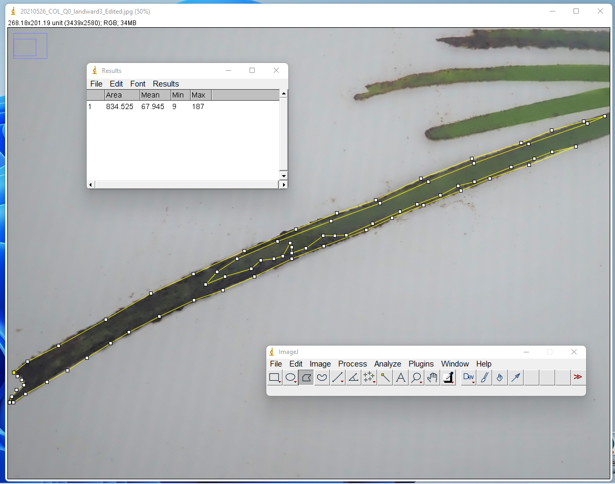Image resolution: width=615 pixels, height=484 pixels.
Task: Click the Results window scroll-down arrow
Action: tap(284, 175)
